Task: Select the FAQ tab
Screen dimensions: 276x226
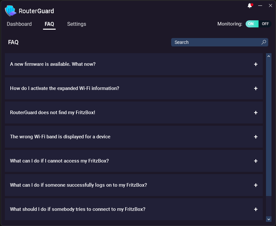Action: (49, 24)
